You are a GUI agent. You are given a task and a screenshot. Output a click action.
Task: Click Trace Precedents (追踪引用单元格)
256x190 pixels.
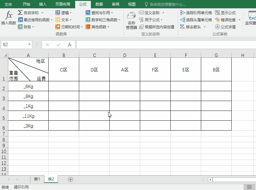click(x=196, y=13)
